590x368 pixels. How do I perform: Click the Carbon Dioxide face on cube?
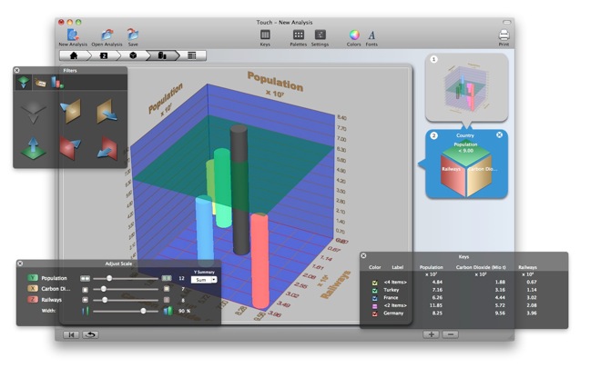(479, 175)
